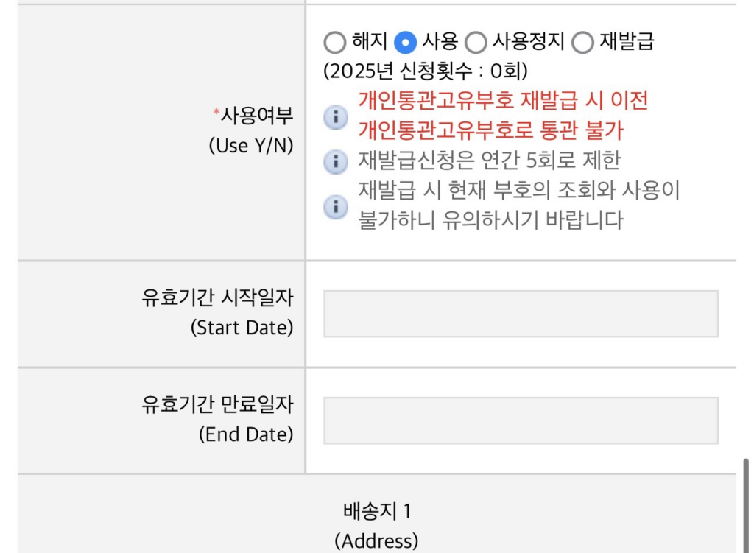Click info icon beside 재발급 시 현재 부호의 notice
This screenshot has width=754, height=553.
pyautogui.click(x=335, y=207)
